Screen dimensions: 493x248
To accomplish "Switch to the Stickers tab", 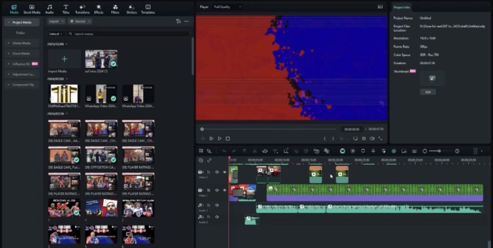I will click(x=131, y=9).
